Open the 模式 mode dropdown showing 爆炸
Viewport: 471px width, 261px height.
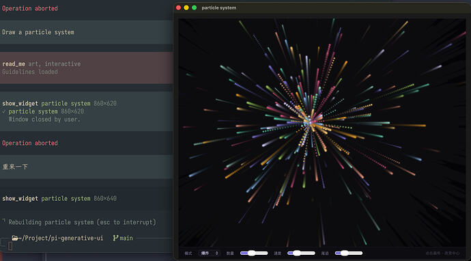[x=209, y=253]
